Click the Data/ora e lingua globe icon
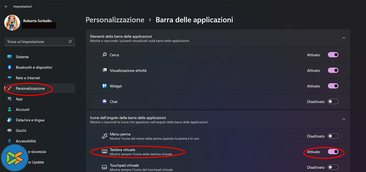This screenshot has width=366, height=172. tap(10, 120)
